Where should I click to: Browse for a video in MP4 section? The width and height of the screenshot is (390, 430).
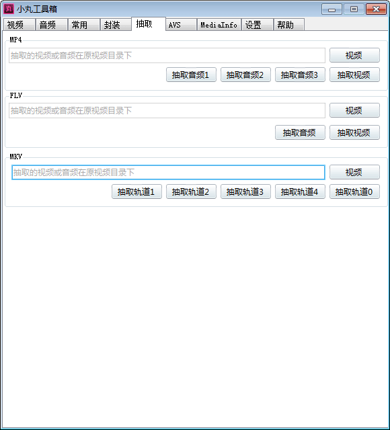coord(354,55)
